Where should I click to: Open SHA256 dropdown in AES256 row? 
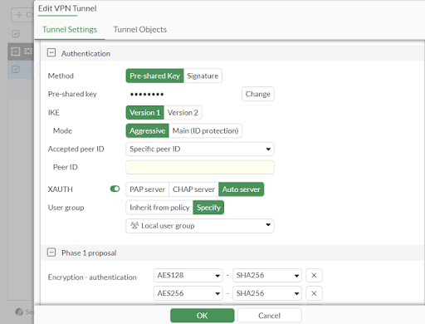pyautogui.click(x=267, y=293)
